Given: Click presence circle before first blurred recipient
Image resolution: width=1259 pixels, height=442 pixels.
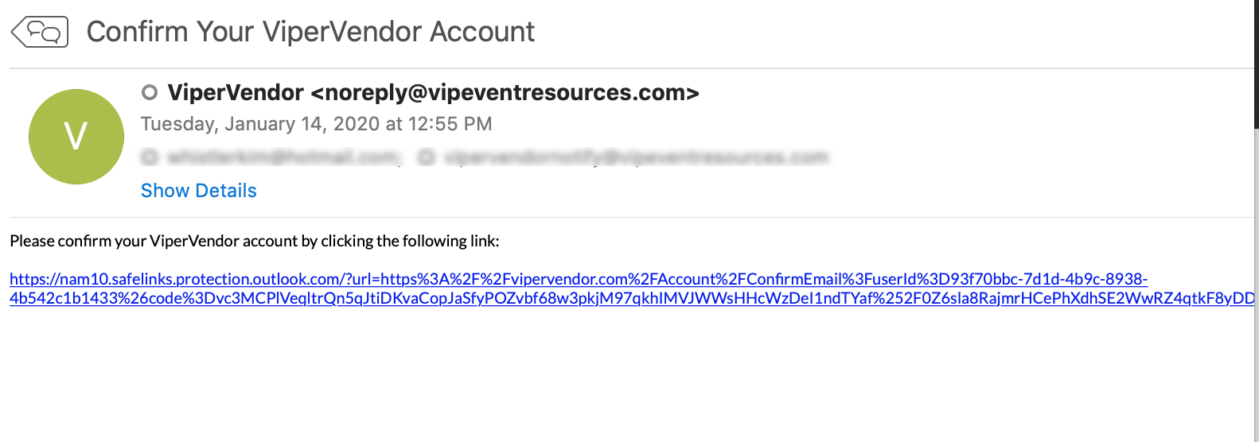Looking at the screenshot, I should (x=149, y=157).
